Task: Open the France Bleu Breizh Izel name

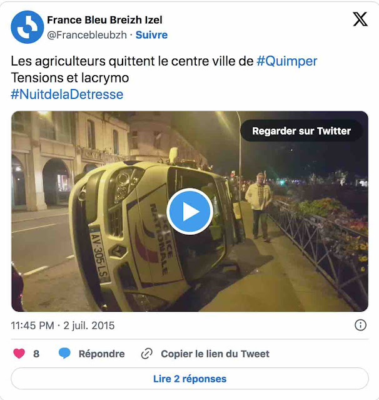Action: [x=104, y=20]
